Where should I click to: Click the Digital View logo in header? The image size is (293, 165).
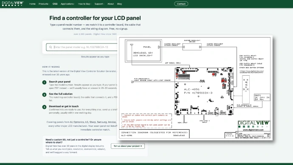click(13, 3)
